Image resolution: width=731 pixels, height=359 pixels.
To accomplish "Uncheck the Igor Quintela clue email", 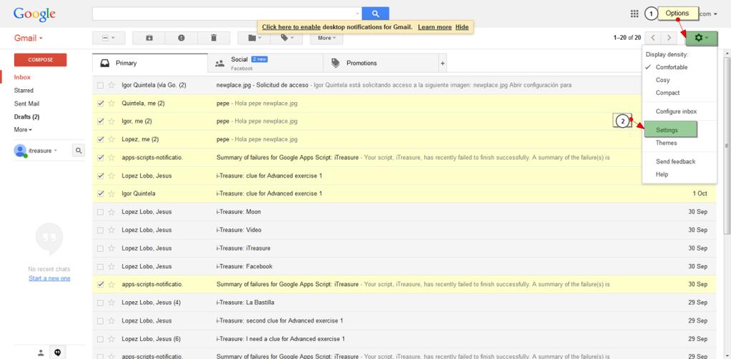I will coord(100,193).
